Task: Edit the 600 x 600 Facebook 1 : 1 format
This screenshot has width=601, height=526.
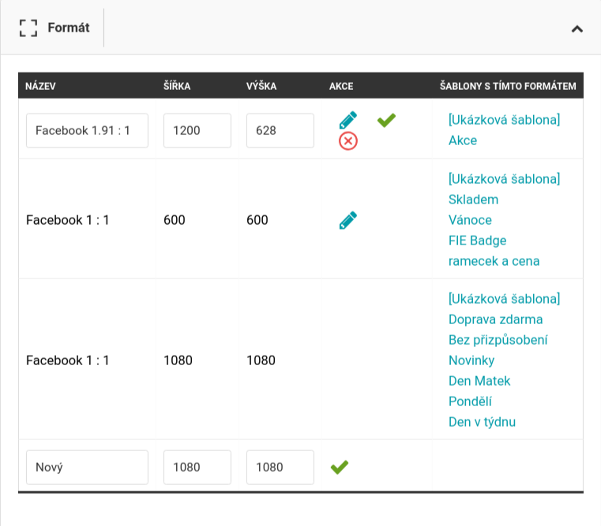Action: 348,220
